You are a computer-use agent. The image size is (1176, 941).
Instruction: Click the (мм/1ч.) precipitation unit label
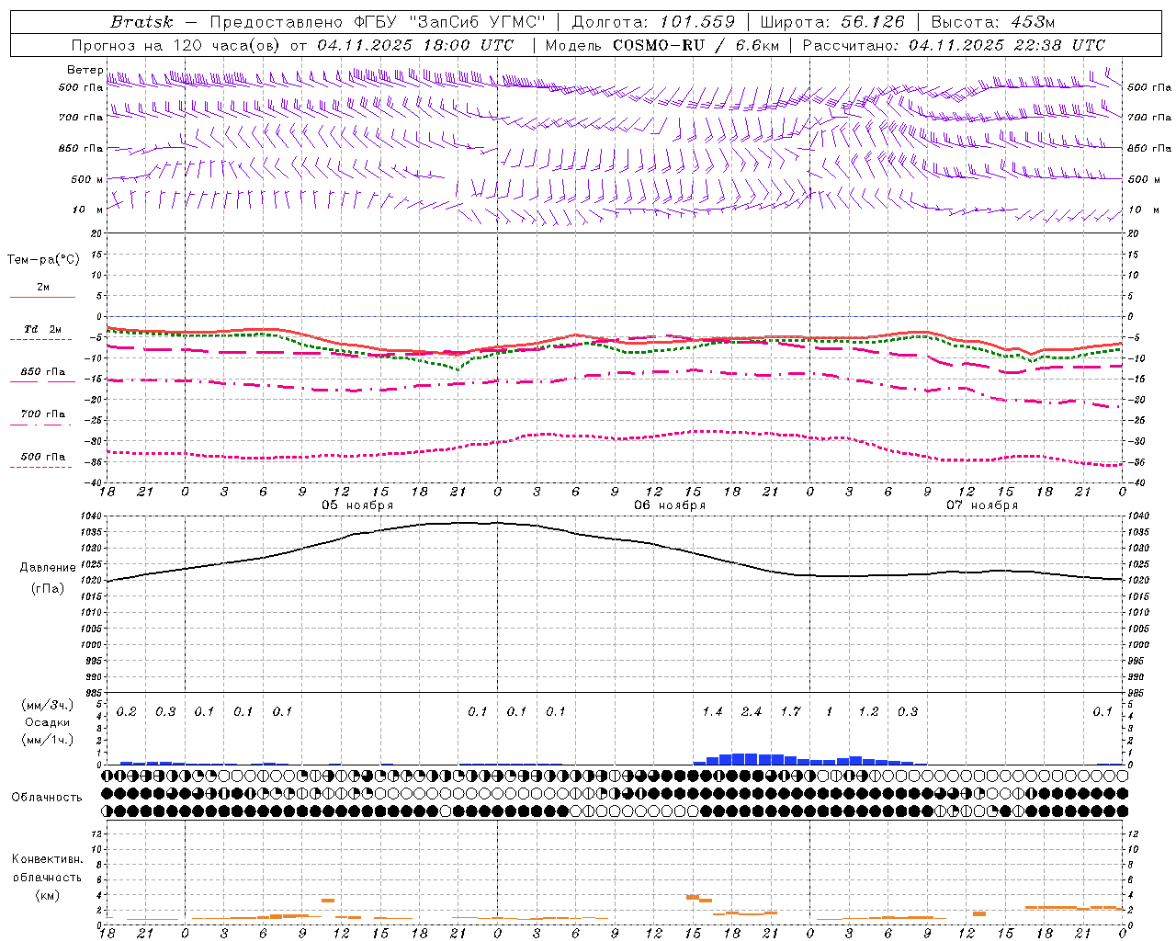pyautogui.click(x=48, y=740)
